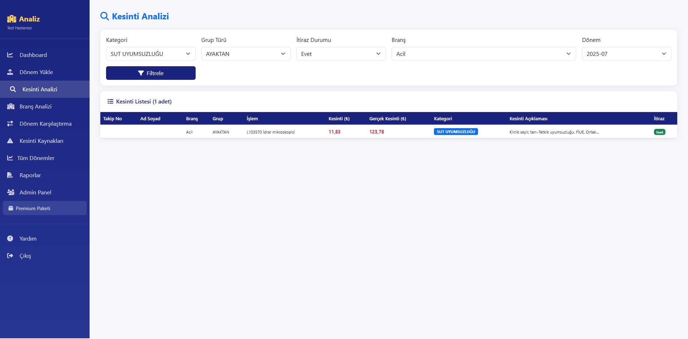This screenshot has width=688, height=339.
Task: Click the Raporlar PDF file icon
Action: pyautogui.click(x=10, y=175)
